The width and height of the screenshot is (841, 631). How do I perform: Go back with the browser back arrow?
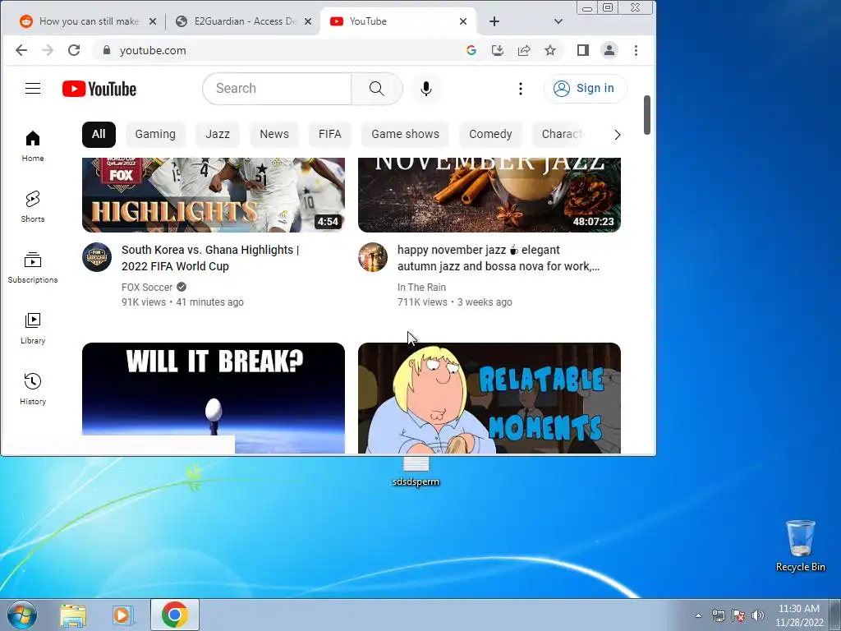tap(21, 50)
